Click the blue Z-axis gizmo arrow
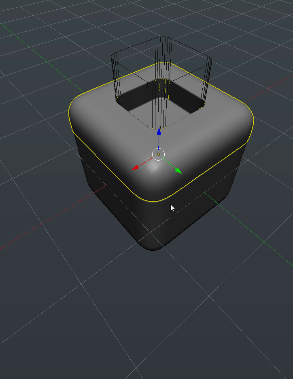Image resolution: width=293 pixels, height=379 pixels. coord(159,132)
